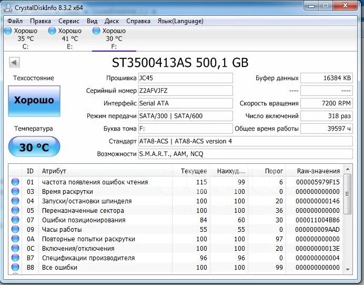Click the scroll up arrow of attribute list
This screenshot has height=285, width=364.
click(348, 169)
